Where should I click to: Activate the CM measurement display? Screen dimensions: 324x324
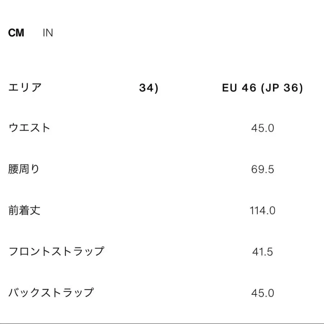(16, 33)
